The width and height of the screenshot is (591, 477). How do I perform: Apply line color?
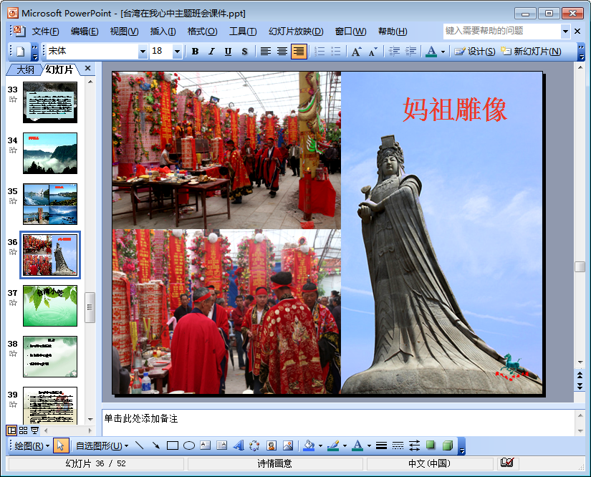coord(333,445)
